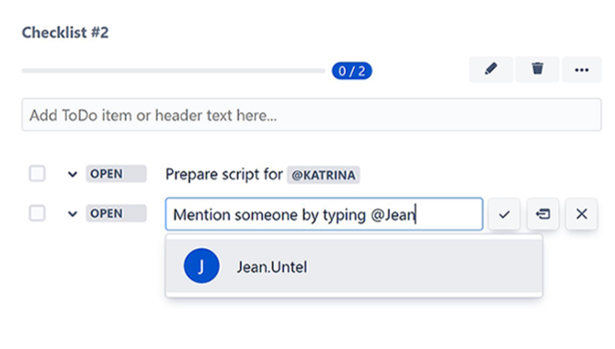Screen dimensions: 615x349
Task: Focus the Add ToDo item input field
Action: pyautogui.click(x=312, y=115)
